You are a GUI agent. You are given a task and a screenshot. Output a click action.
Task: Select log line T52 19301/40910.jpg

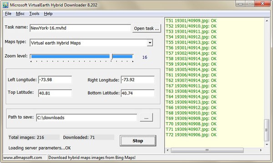pos(191,26)
